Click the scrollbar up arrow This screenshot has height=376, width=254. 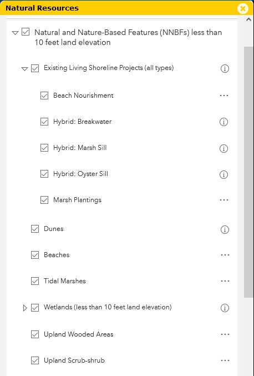pos(248,19)
